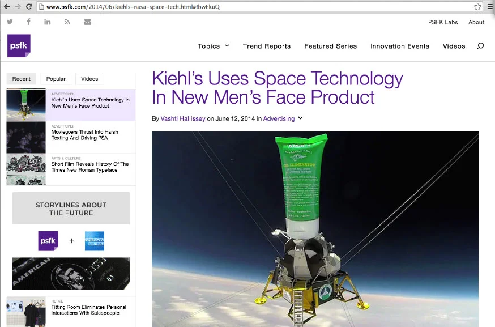Open story Moviegoers Thrust Into Harsh Texting-And-Driving PSA
The image size is (495, 327).
[x=84, y=135]
